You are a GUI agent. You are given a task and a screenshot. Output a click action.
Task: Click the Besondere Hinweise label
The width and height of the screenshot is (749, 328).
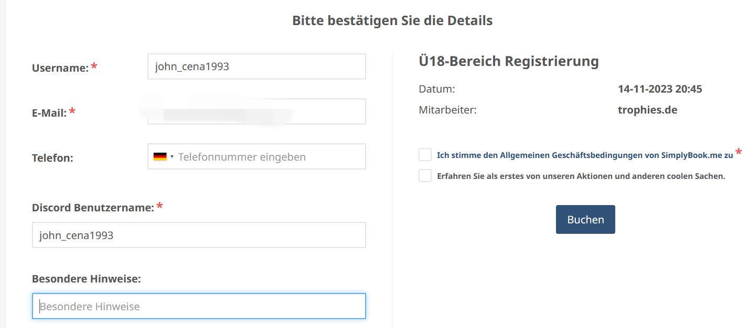pyautogui.click(x=87, y=279)
